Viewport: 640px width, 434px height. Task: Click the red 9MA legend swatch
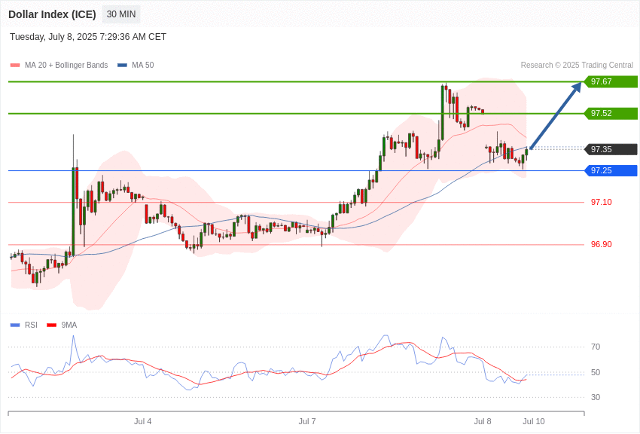(52, 325)
